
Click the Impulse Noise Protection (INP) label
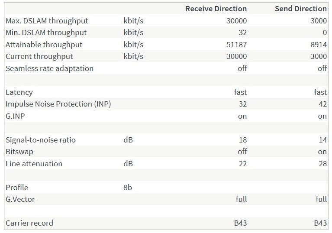point(58,104)
